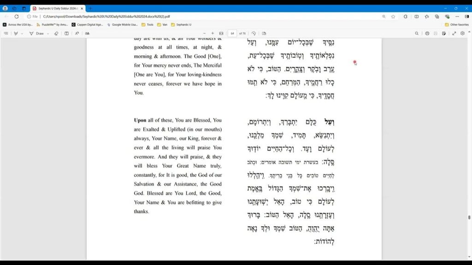The width and height of the screenshot is (472, 265).
Task: Click the circular browser icon beside the star
Action: point(406,17)
